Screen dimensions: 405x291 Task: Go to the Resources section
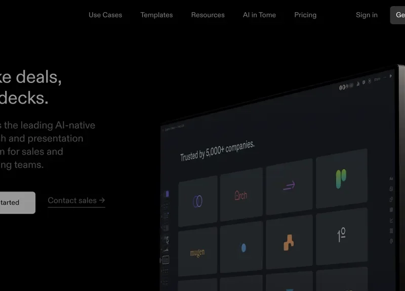[x=208, y=15]
